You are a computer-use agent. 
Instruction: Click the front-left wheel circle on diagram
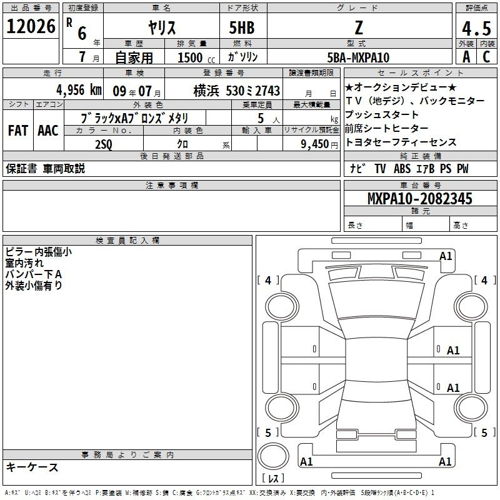tap(281, 306)
